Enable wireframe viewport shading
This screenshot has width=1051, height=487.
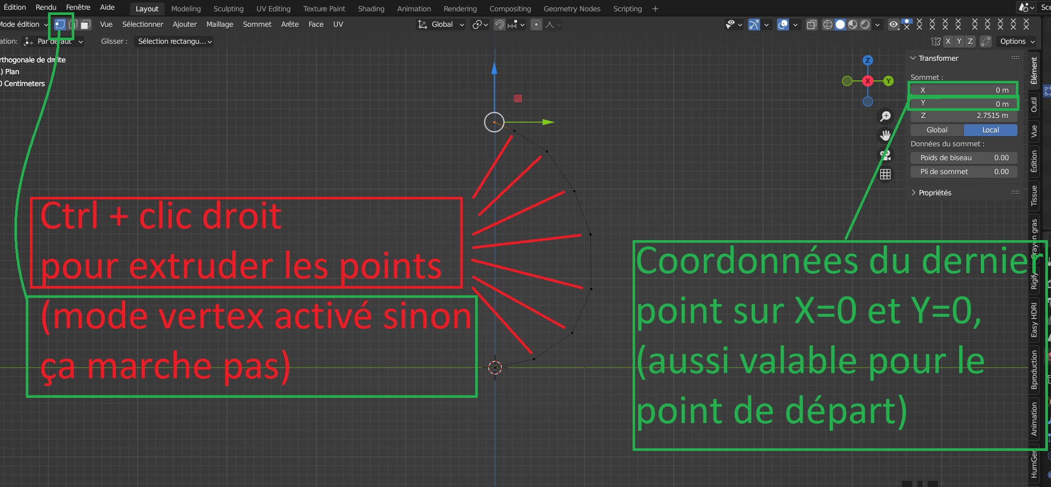tap(828, 24)
